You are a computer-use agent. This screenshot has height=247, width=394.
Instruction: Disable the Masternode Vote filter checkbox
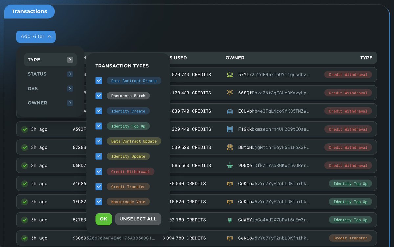coord(98,201)
